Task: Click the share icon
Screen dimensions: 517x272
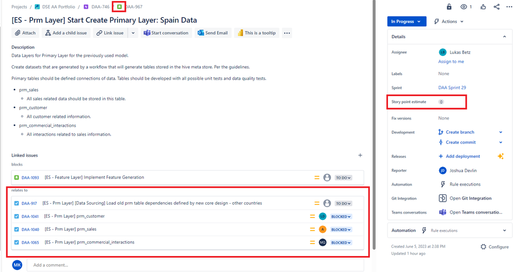Action: (x=497, y=7)
